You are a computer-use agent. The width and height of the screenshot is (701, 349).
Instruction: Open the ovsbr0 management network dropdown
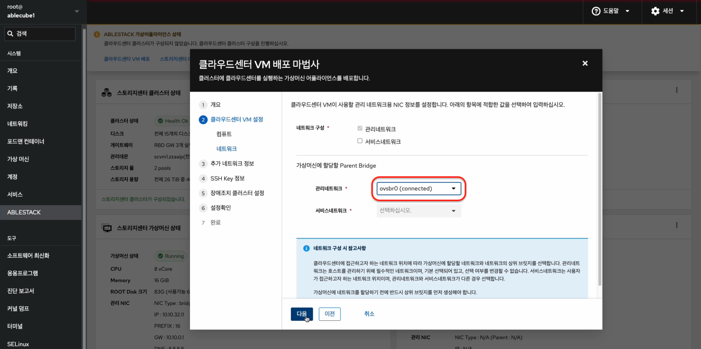click(418, 188)
